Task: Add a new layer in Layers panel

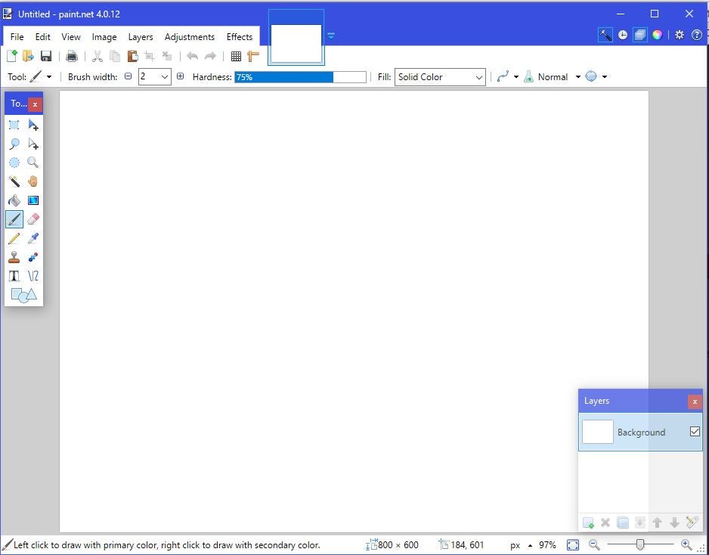Action: [588, 522]
